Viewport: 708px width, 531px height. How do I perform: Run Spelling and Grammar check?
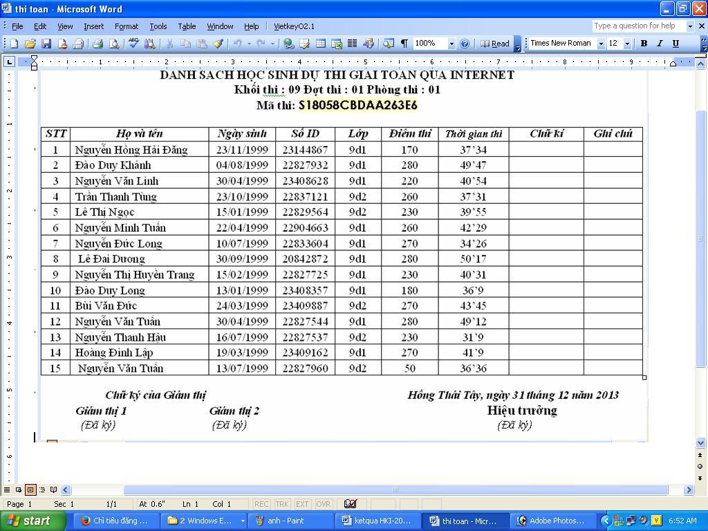[x=133, y=44]
